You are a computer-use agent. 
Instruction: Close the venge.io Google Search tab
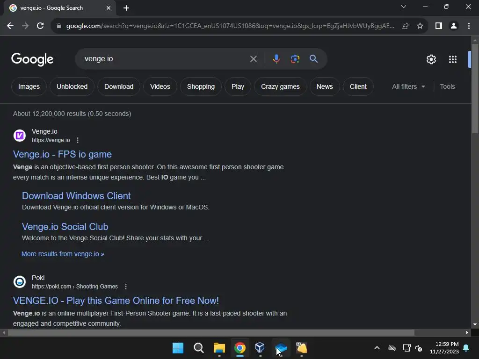(x=109, y=8)
